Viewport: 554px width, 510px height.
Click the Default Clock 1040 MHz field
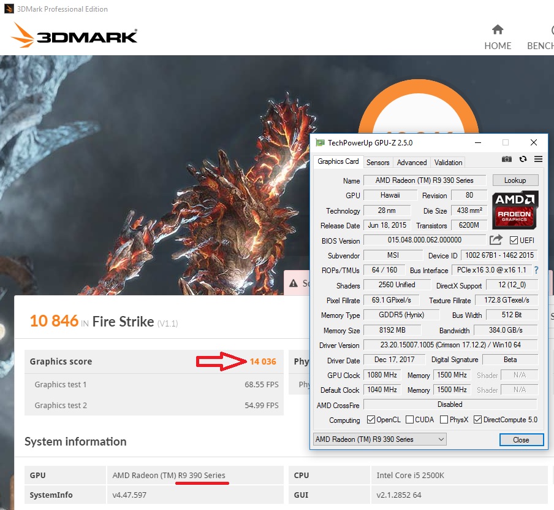coord(382,390)
